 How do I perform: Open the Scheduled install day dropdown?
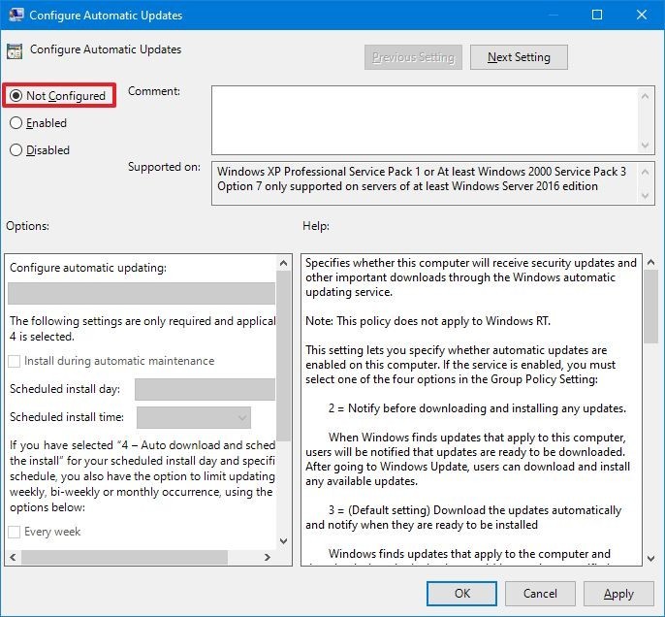205,389
